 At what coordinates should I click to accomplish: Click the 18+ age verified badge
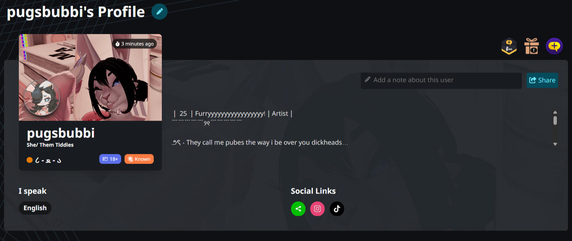coord(110,159)
